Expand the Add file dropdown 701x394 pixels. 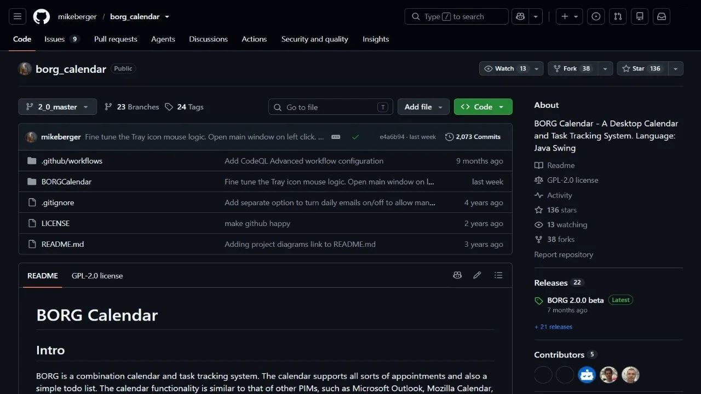423,107
